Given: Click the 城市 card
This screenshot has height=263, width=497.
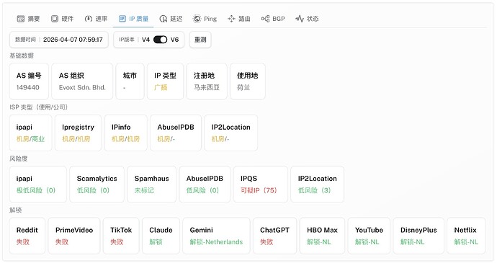Looking at the screenshot, I should [130, 81].
